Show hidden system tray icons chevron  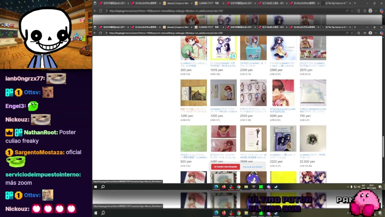pyautogui.click(x=348, y=187)
